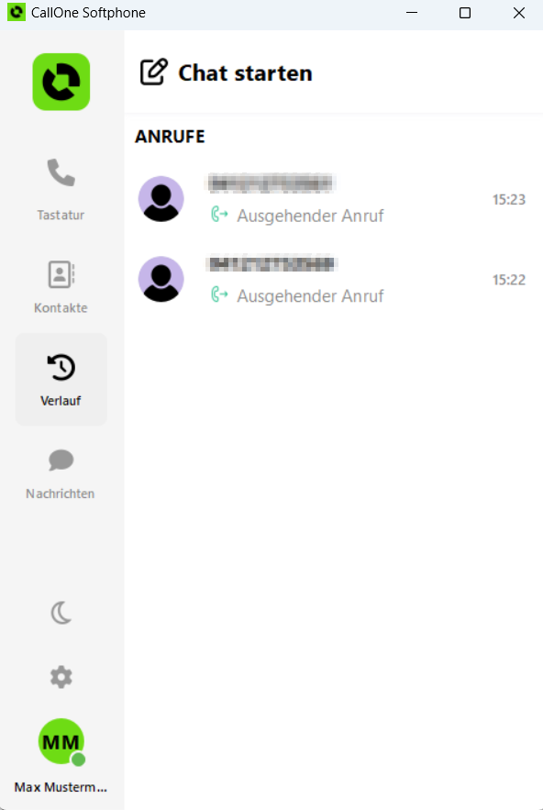Open the Max Musterm... profile name

(x=61, y=787)
